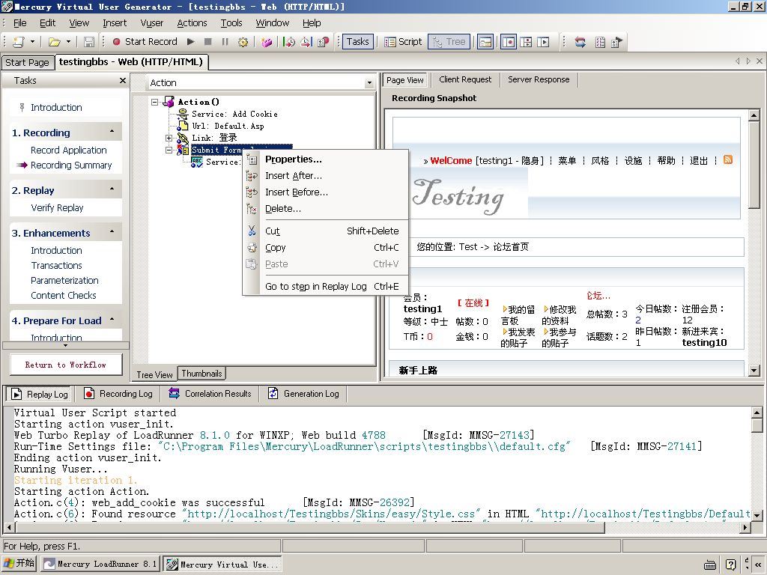Collapse the Submit Form tree node
767x575 pixels.
click(169, 150)
